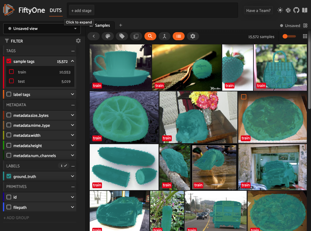Toggle the light/dark theme sun icon
The image size is (311, 231).
coord(280,10)
